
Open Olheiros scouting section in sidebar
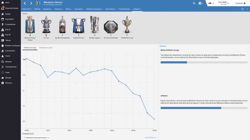click(8, 61)
